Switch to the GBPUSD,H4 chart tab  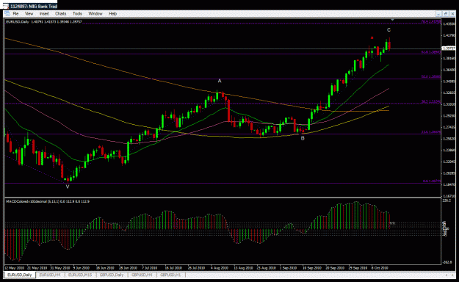click(x=142, y=275)
